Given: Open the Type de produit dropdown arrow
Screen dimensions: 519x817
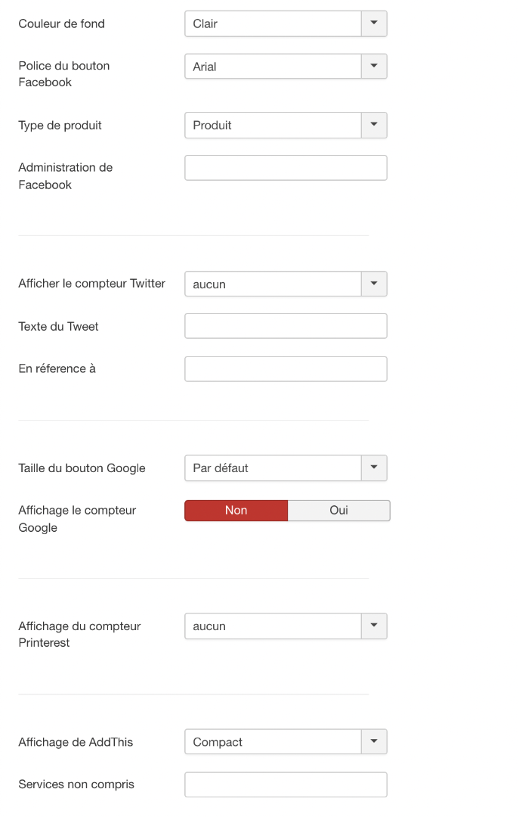Looking at the screenshot, I should 374,125.
